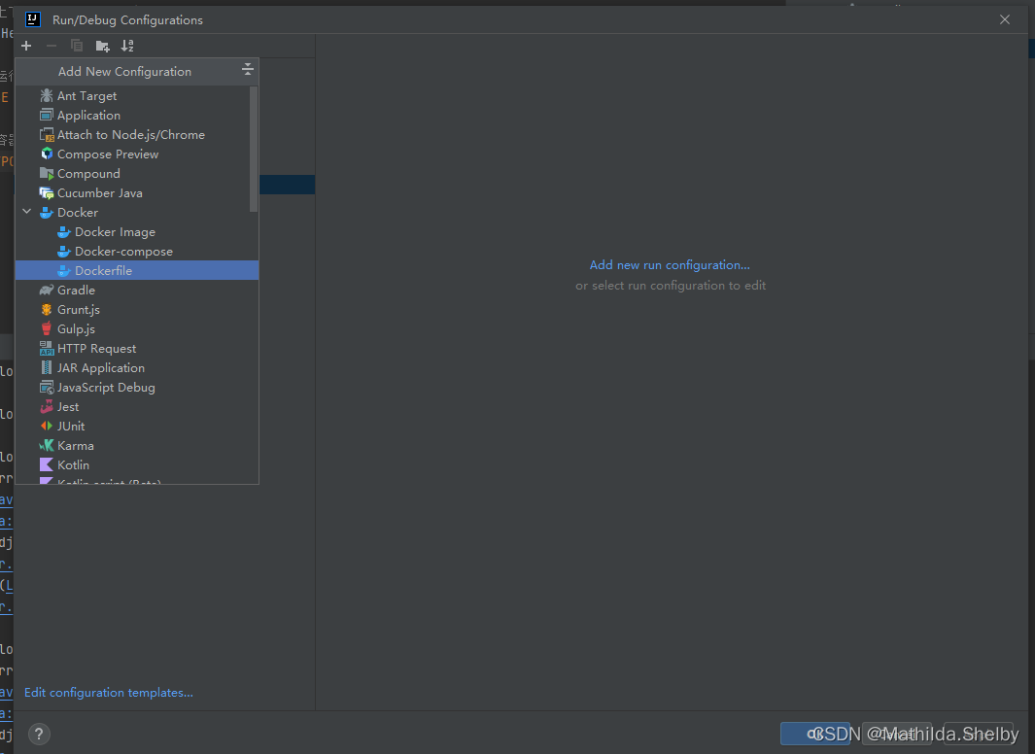Click the JavaScript Debug icon

coord(47,388)
